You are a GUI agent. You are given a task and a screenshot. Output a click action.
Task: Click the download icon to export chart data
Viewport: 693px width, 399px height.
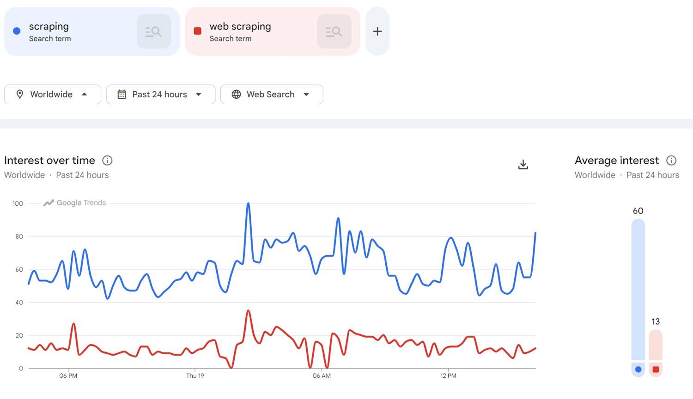[x=523, y=164]
